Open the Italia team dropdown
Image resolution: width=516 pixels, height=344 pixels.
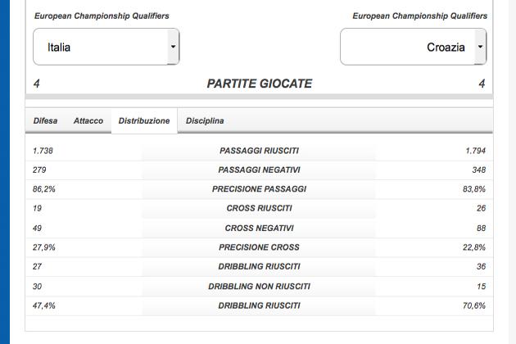click(100, 48)
